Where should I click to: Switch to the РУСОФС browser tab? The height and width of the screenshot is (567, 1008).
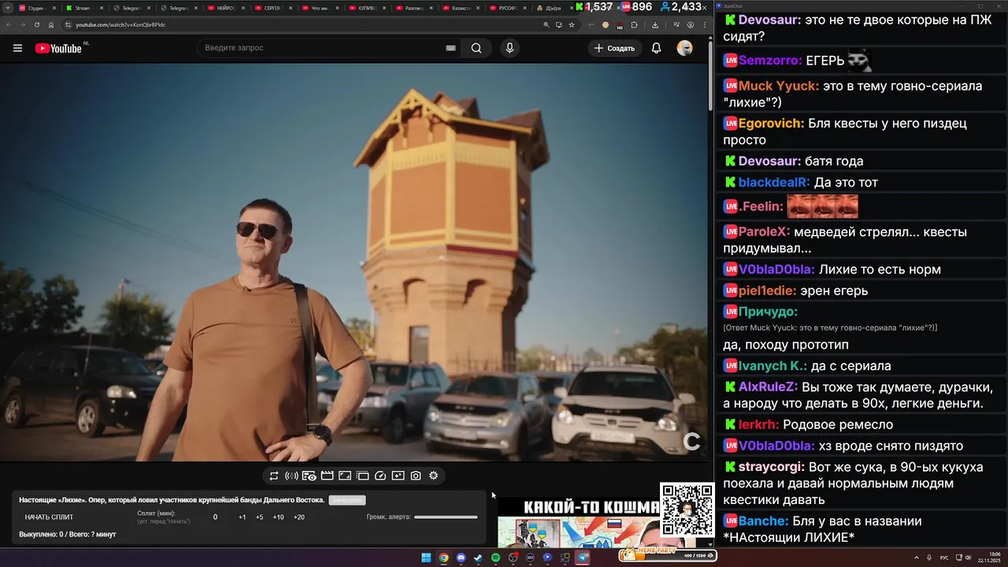coord(509,8)
